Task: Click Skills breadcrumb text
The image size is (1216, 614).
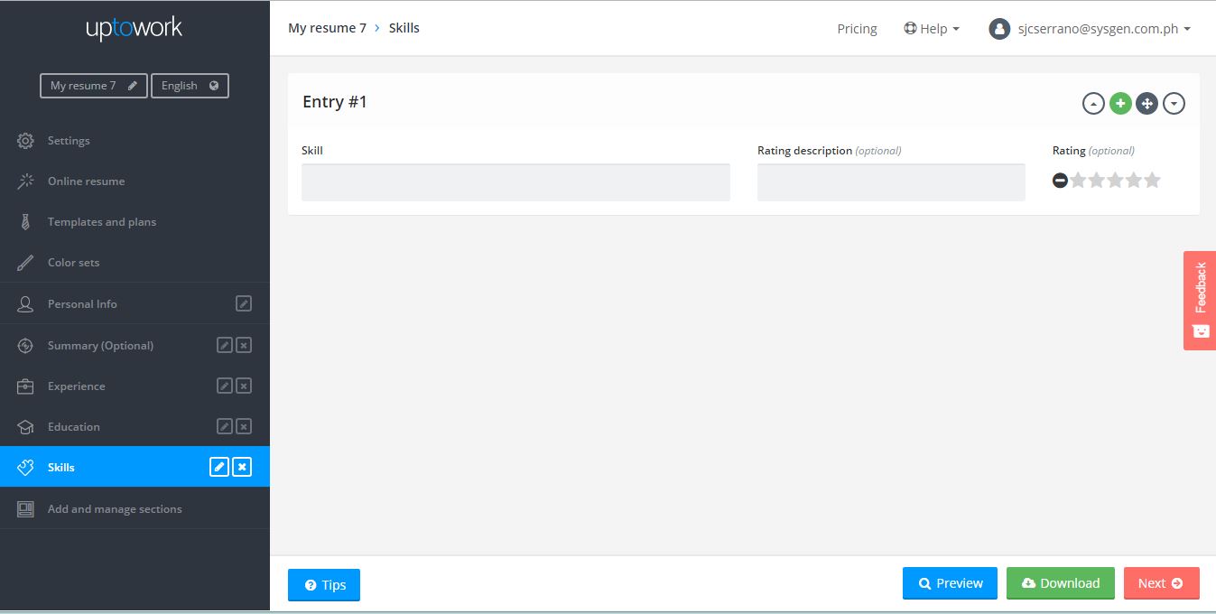Action: [404, 28]
